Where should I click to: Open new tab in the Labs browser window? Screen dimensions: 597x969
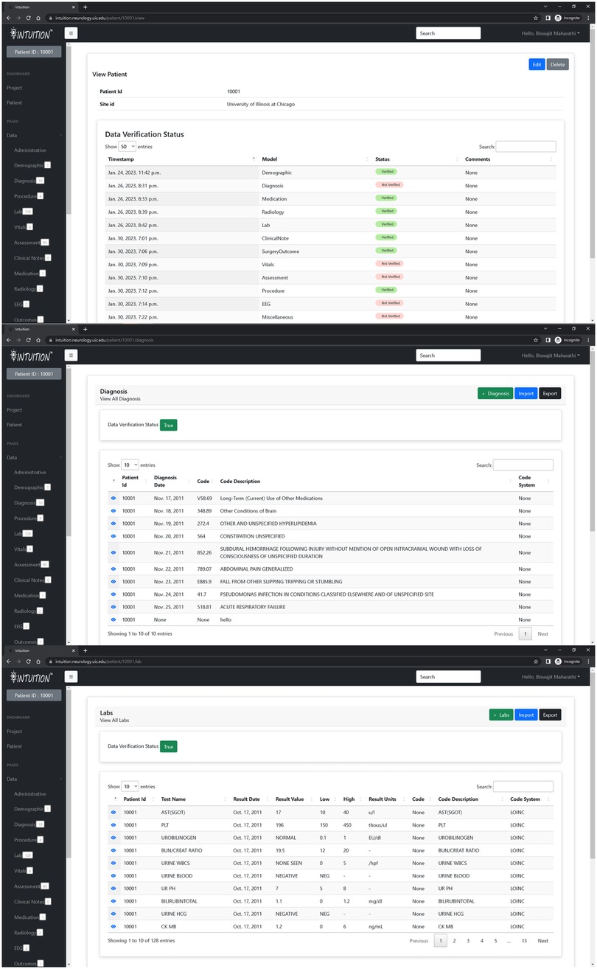(x=85, y=650)
